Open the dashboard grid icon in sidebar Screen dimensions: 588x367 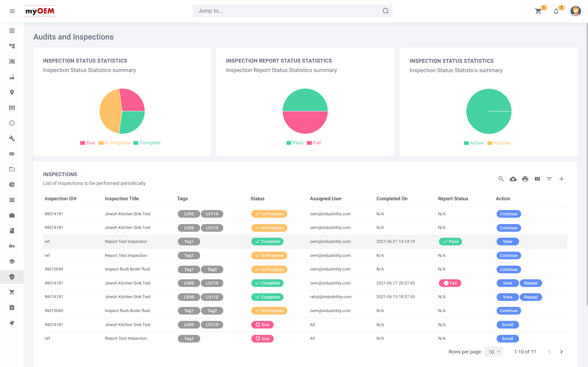click(x=12, y=31)
